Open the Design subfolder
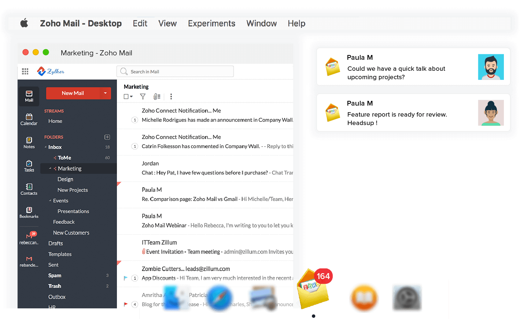The width and height of the screenshot is (520, 319). pyautogui.click(x=65, y=179)
